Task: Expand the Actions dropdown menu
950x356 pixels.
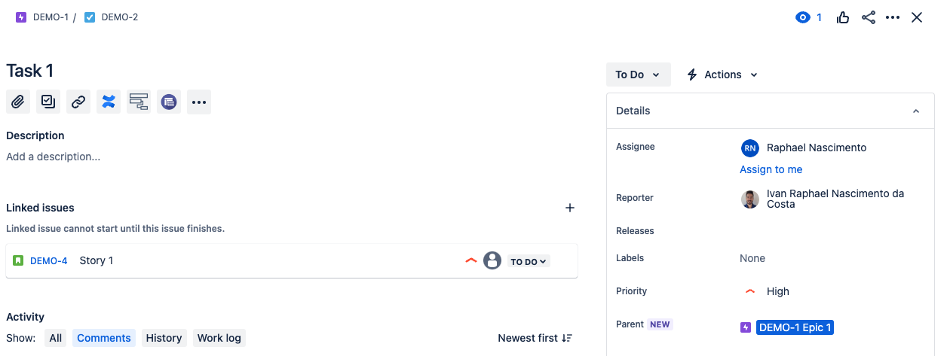Action: click(x=722, y=75)
